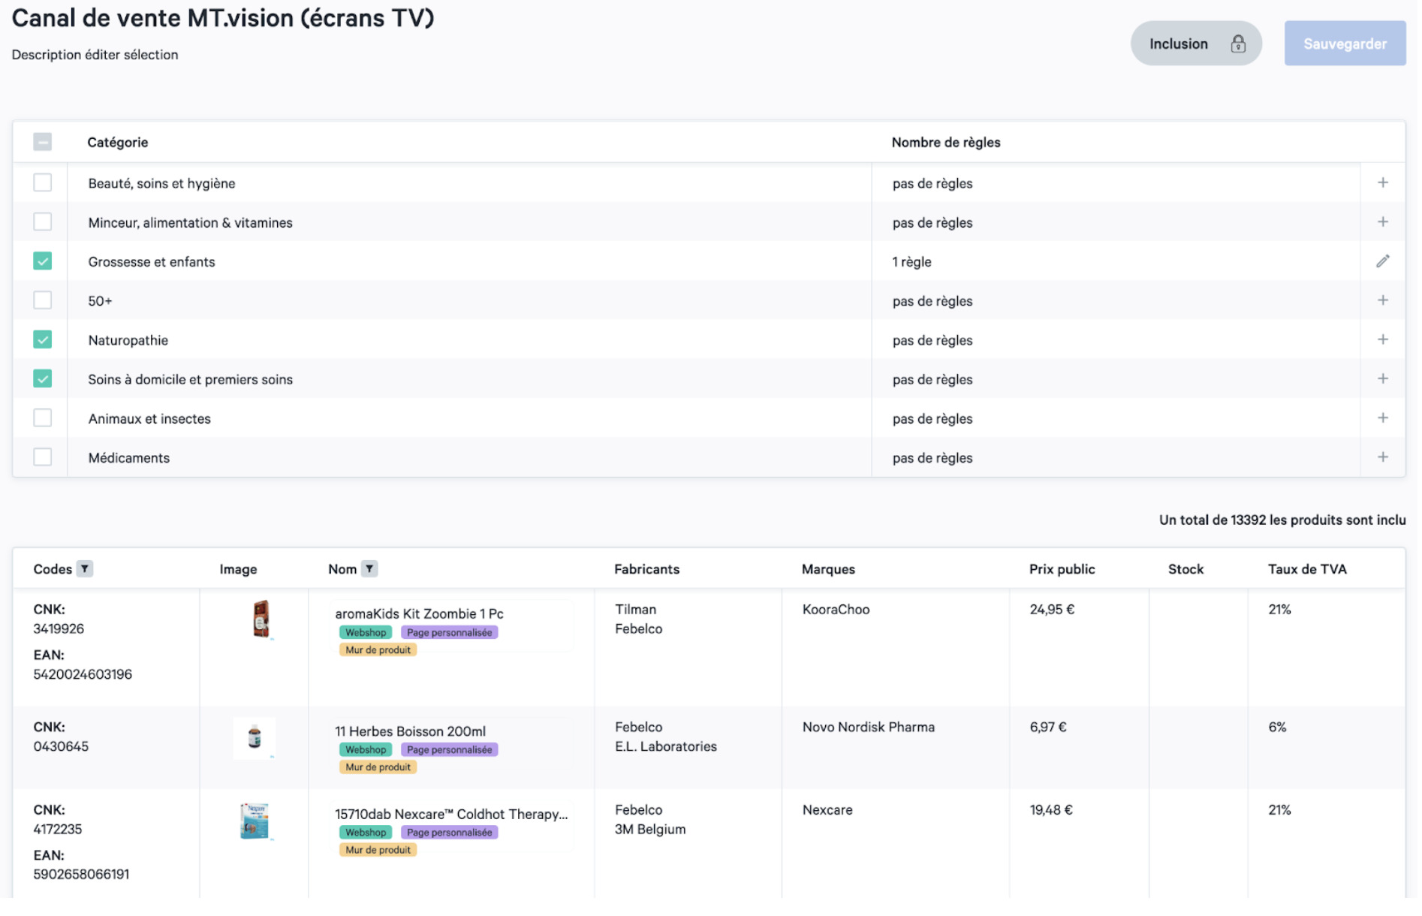Image resolution: width=1422 pixels, height=916 pixels.
Task: Open the Nom column filter
Action: [369, 568]
